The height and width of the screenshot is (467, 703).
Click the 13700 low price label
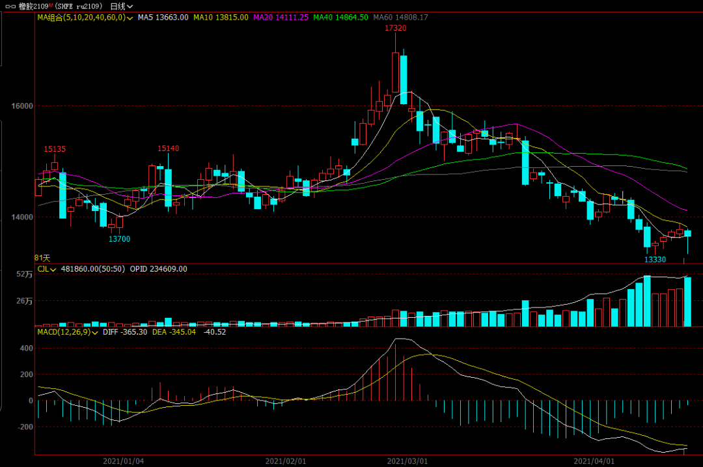tap(119, 239)
